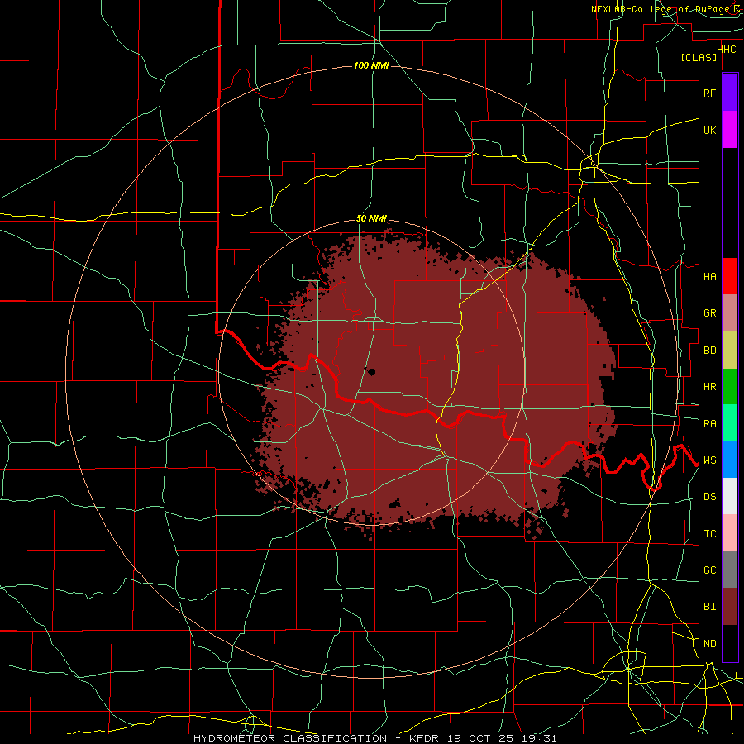Select the GR pink legend swatch
744x744 pixels.
(x=730, y=312)
